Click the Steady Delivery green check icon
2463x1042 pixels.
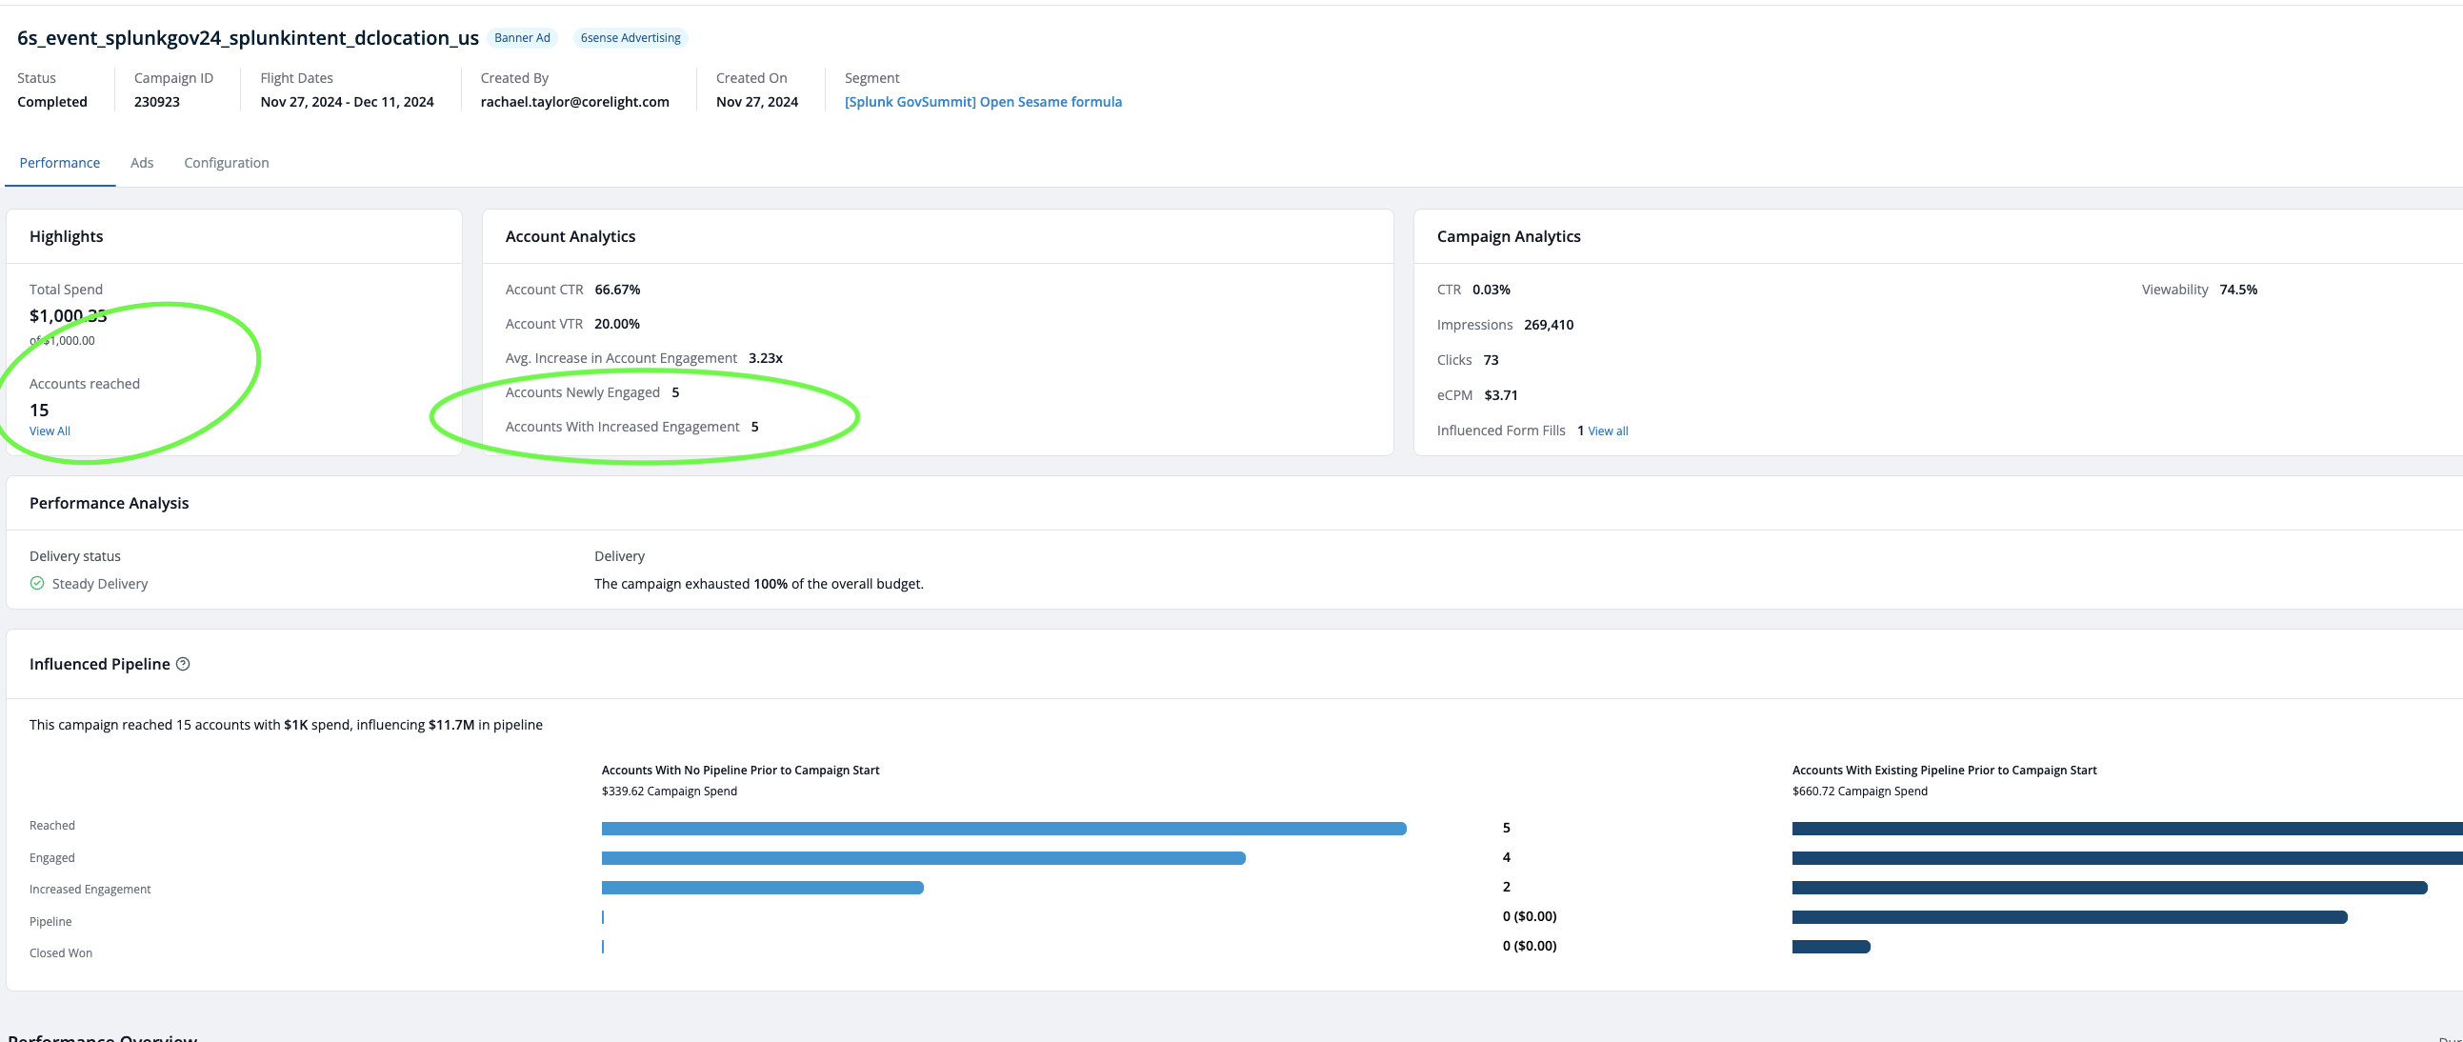[x=37, y=583]
